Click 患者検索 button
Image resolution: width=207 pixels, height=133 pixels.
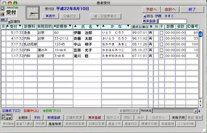(55, 124)
